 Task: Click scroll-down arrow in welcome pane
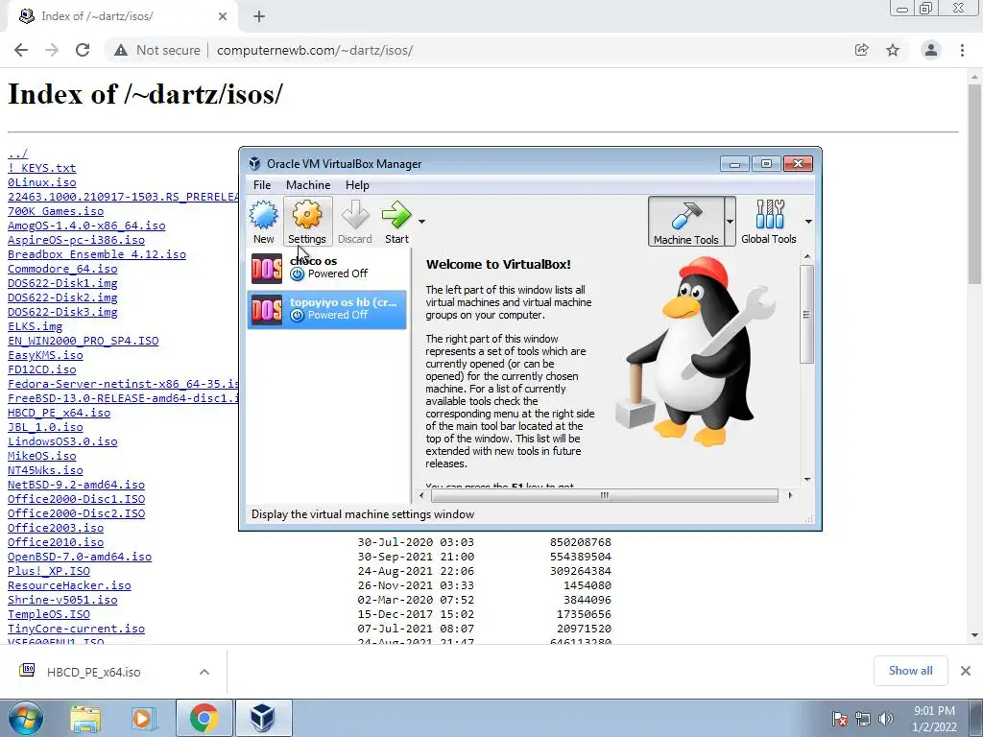click(x=806, y=480)
